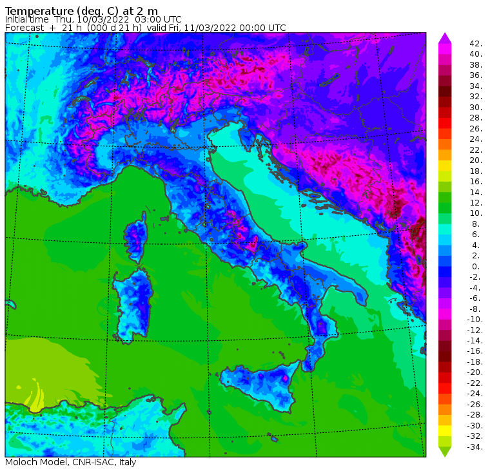Click the legend value '42.'
This screenshot has height=471, width=490.
point(476,43)
